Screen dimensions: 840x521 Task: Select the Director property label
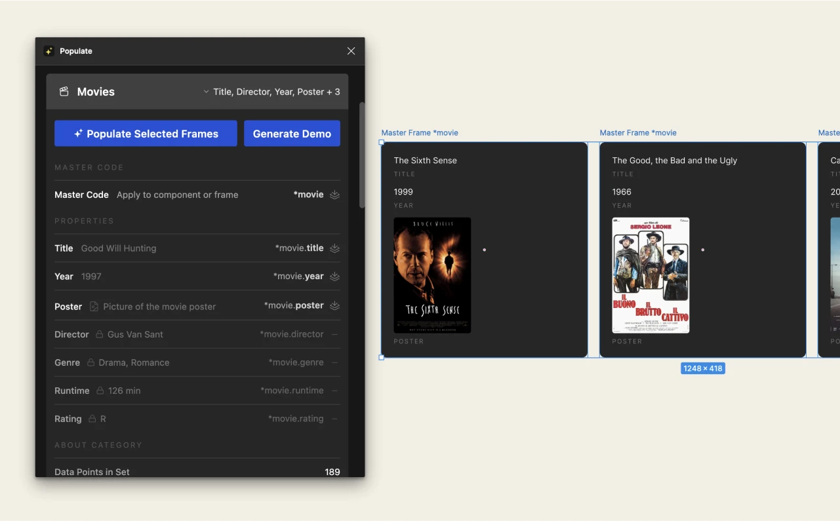71,334
